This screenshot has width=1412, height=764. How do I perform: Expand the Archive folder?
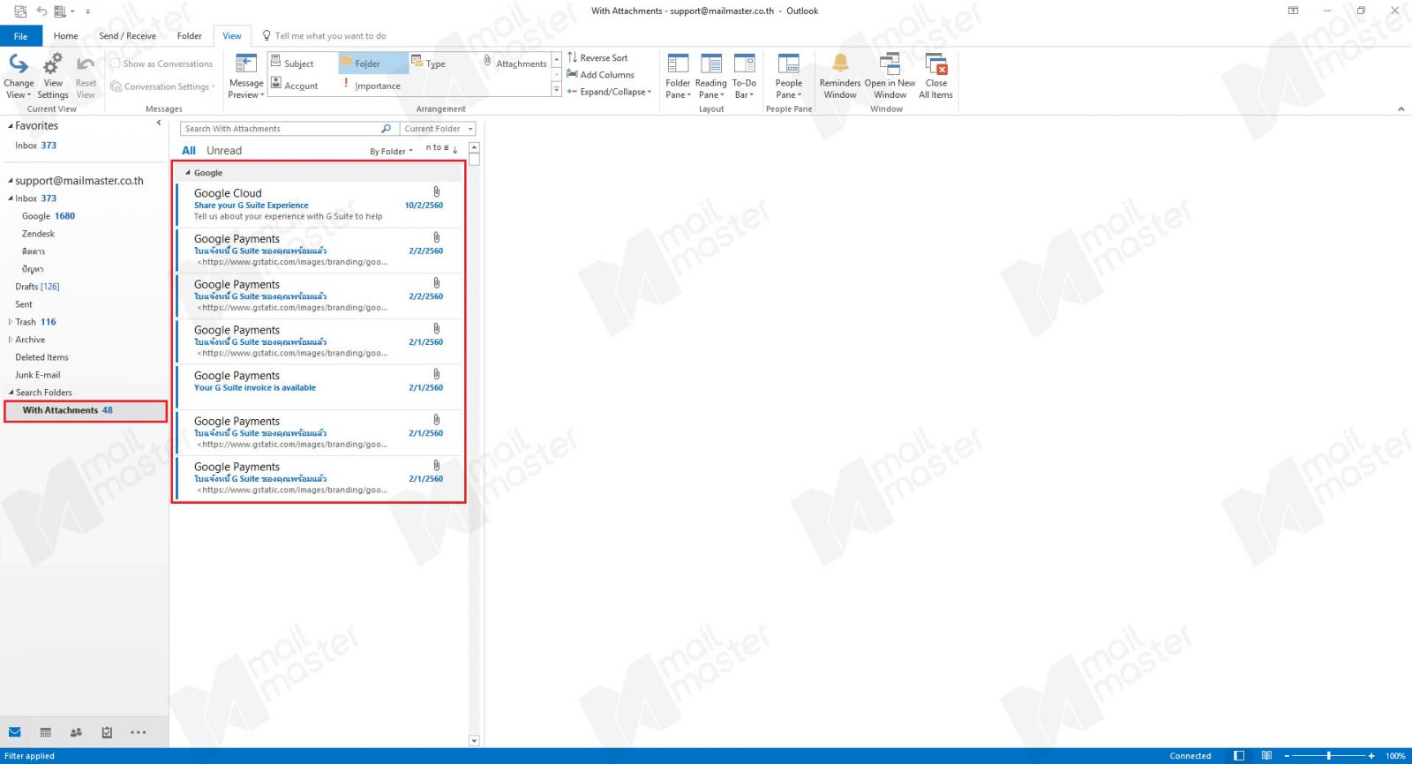coord(11,340)
